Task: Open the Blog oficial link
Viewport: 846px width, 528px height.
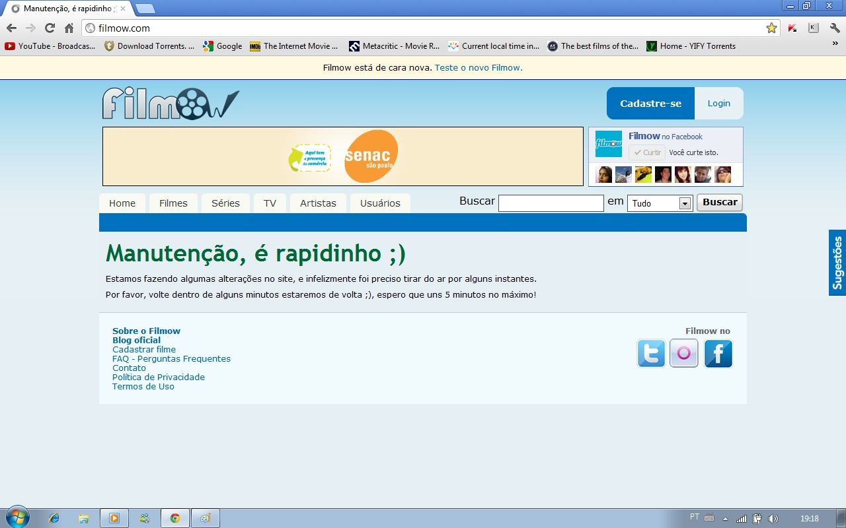Action: [x=136, y=340]
